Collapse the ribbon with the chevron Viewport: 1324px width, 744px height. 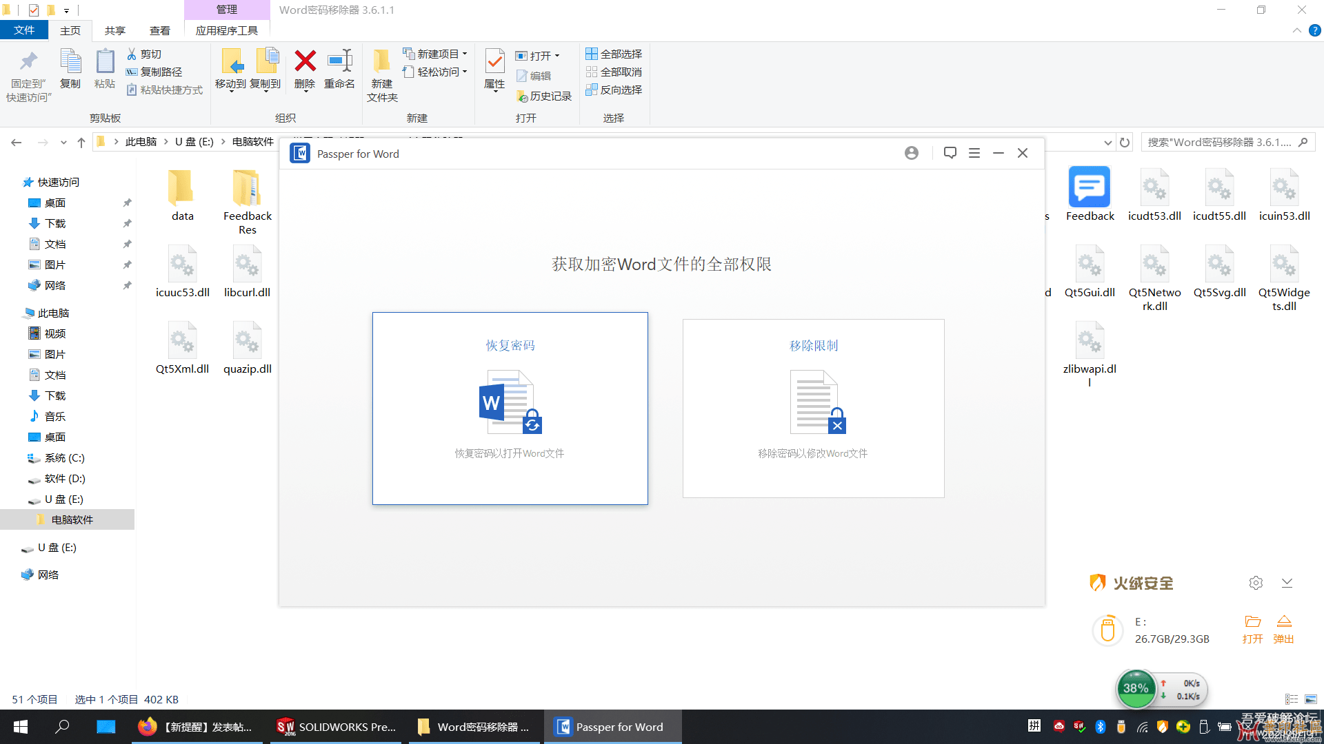(1296, 30)
